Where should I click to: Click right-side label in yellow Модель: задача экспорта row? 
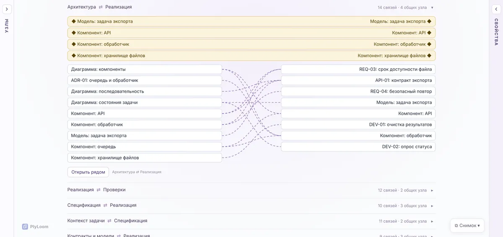click(398, 21)
